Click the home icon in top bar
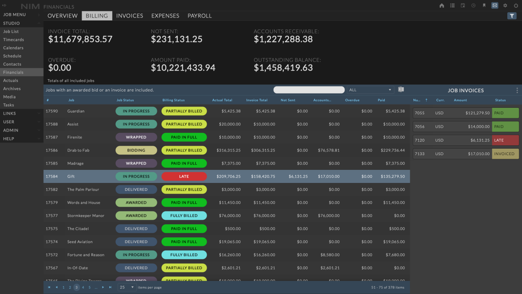The height and width of the screenshot is (294, 522). point(442,6)
